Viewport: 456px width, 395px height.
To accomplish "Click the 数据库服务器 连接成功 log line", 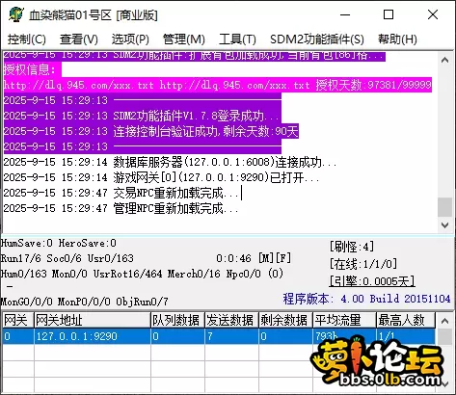I will tap(170, 162).
